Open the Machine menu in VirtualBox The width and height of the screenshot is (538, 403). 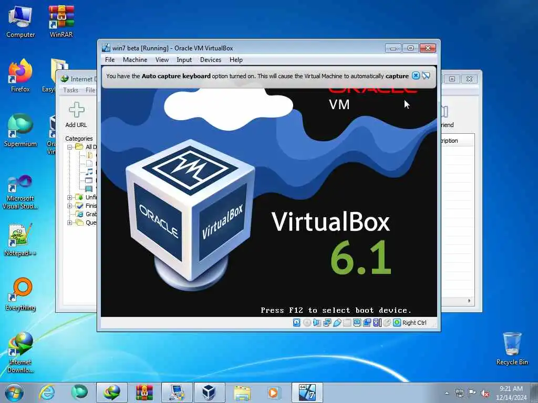[x=135, y=60]
